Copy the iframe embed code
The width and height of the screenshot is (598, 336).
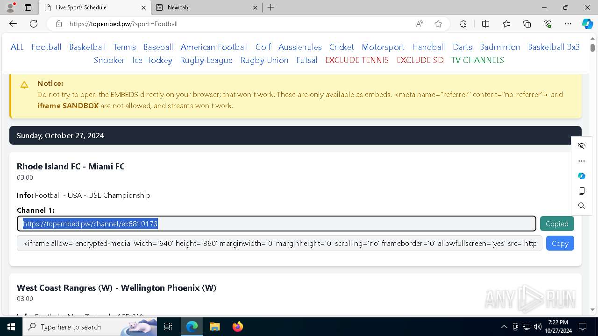tap(560, 243)
